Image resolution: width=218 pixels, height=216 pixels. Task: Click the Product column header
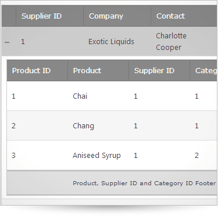pos(98,71)
